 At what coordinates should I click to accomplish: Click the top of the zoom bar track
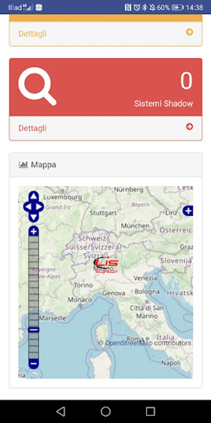click(33, 239)
